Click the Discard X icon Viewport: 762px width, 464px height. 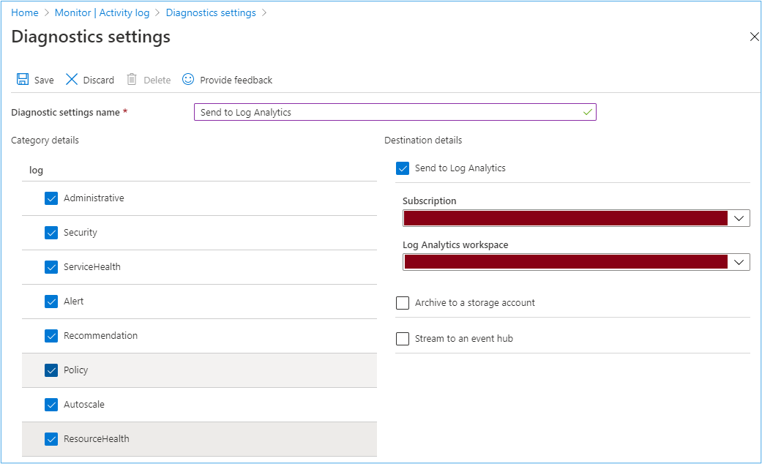72,79
